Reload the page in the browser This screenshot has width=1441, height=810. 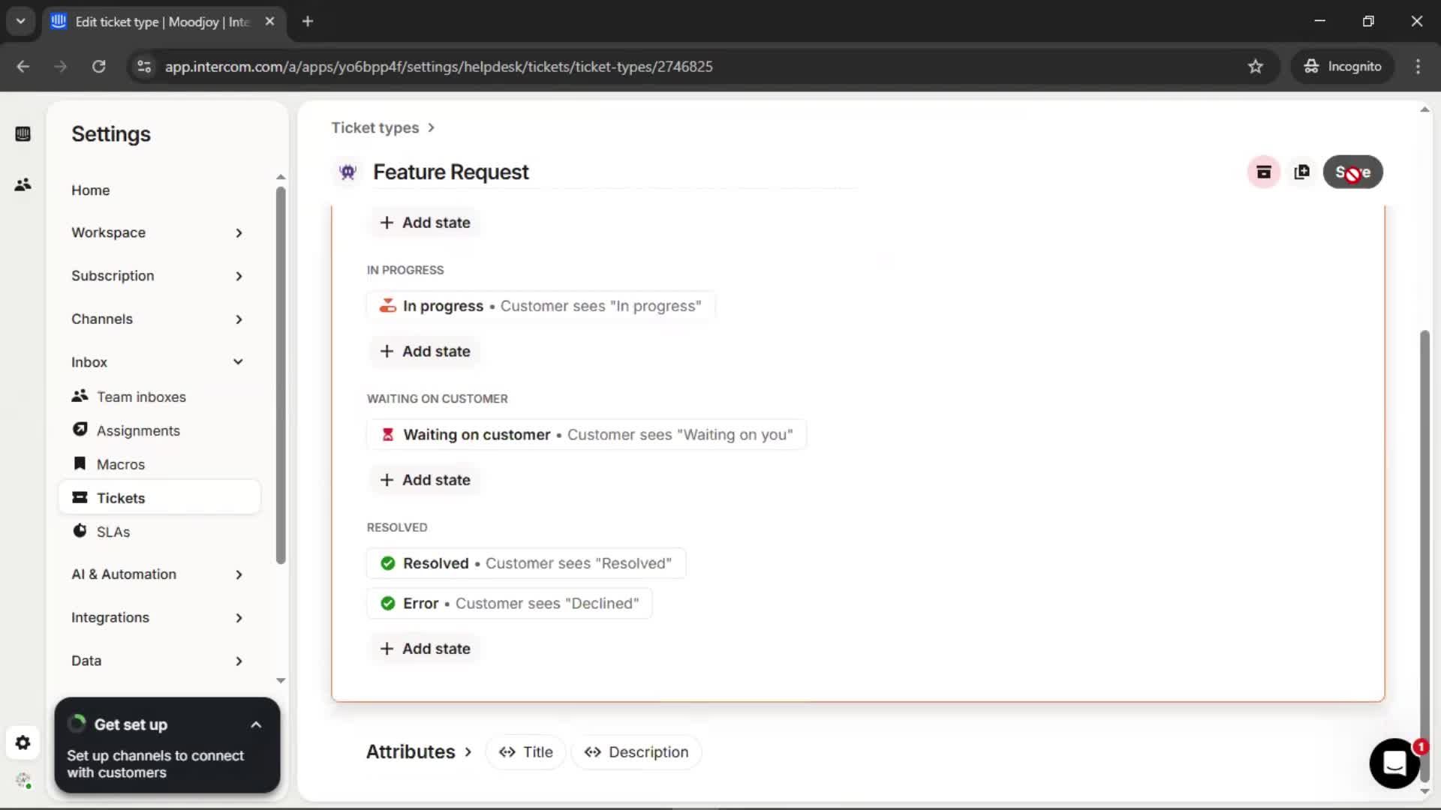tap(98, 67)
